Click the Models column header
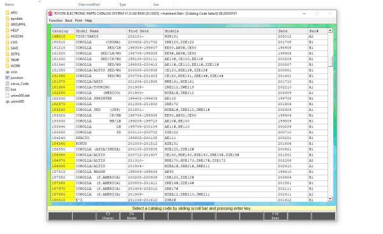This screenshot has width=383, height=234. pyautogui.click(x=220, y=31)
